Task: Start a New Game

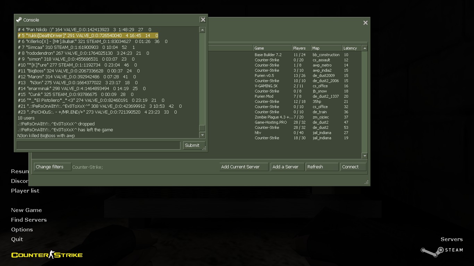Action: [x=26, y=210]
